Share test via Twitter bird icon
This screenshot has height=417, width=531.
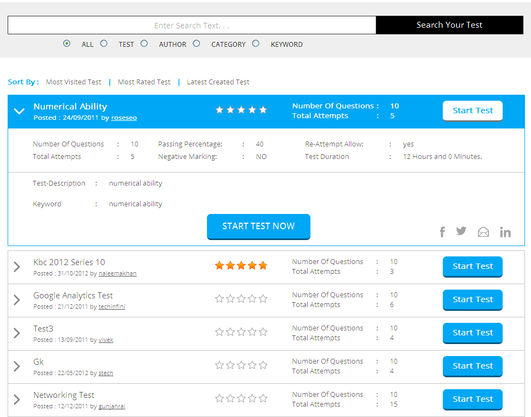click(461, 231)
